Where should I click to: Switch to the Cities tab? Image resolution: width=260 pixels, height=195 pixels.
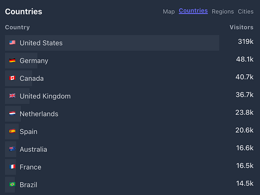point(246,12)
